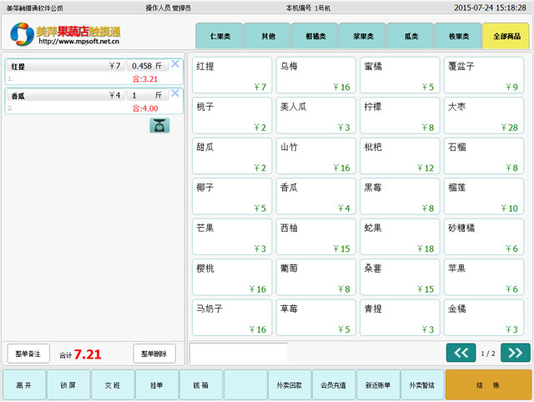Viewport: 534px width, 402px height.
Task: Select the 香瓜 line in the order list
Action: tap(94, 101)
